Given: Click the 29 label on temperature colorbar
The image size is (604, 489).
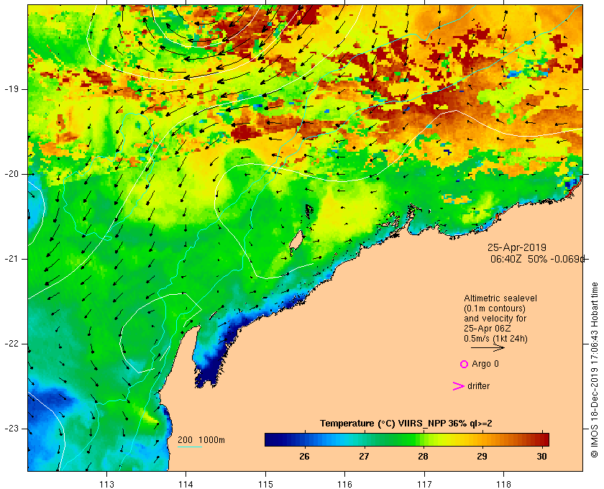Looking at the screenshot, I should [x=482, y=457].
